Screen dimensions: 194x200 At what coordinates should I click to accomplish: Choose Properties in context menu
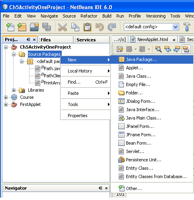coord(86,116)
